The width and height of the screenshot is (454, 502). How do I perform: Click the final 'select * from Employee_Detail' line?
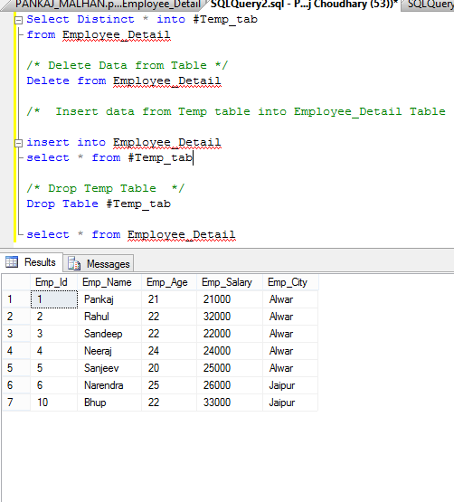click(131, 234)
